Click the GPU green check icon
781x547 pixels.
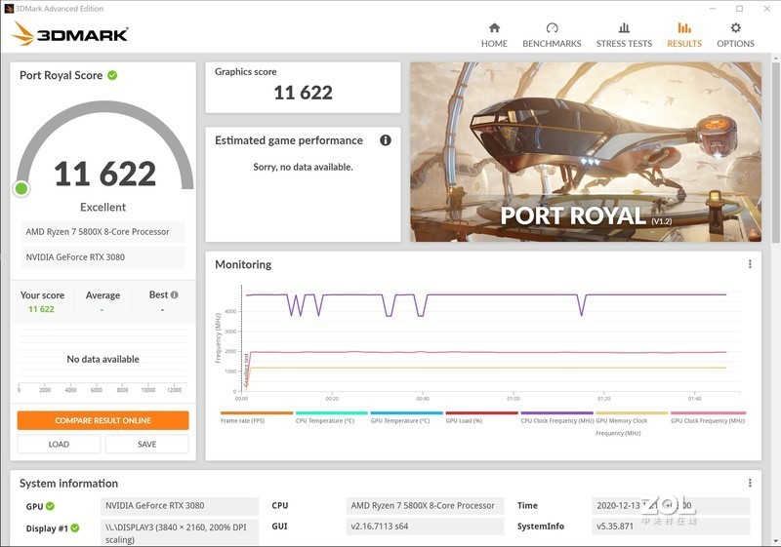point(51,506)
